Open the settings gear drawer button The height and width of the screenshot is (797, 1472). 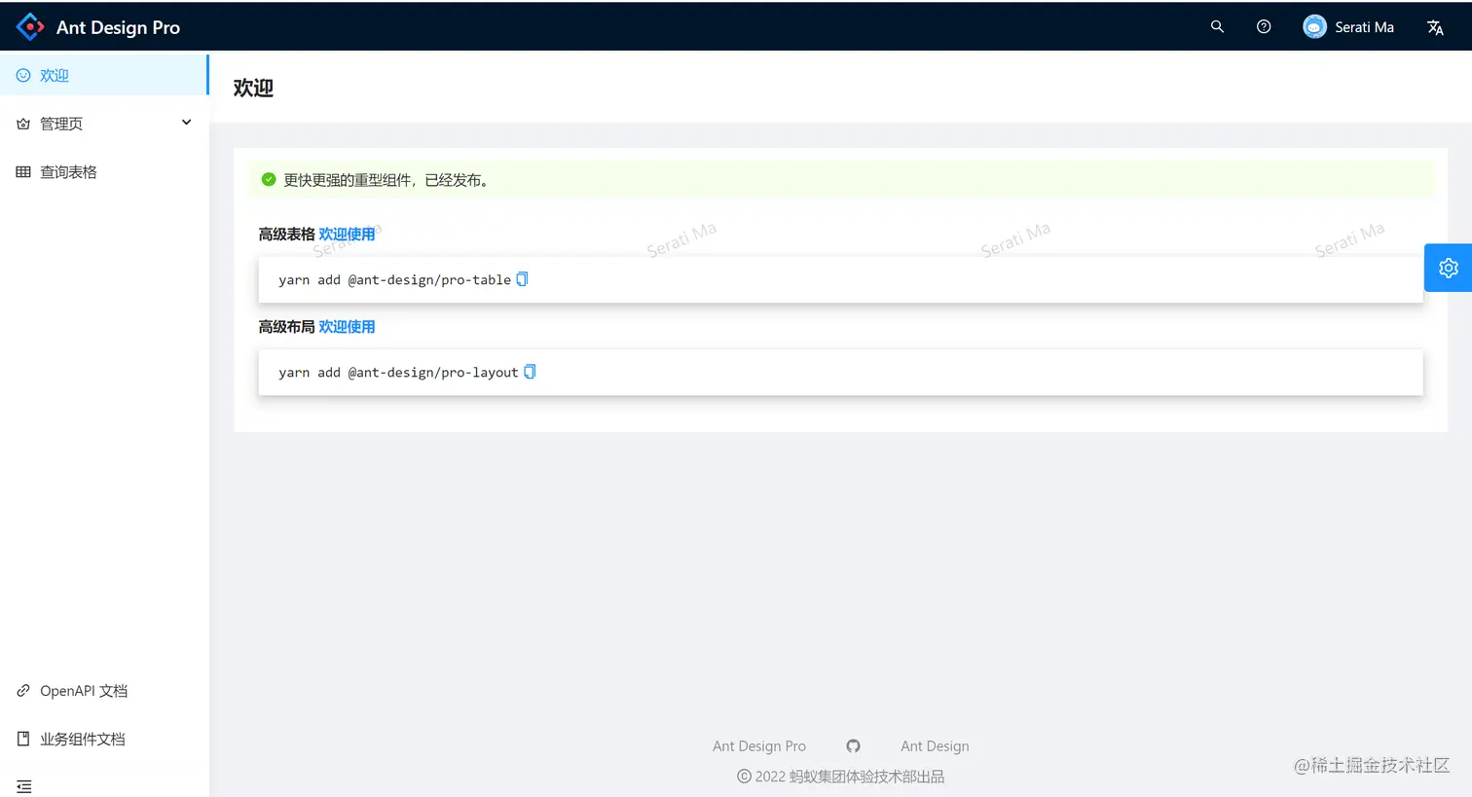pos(1448,268)
